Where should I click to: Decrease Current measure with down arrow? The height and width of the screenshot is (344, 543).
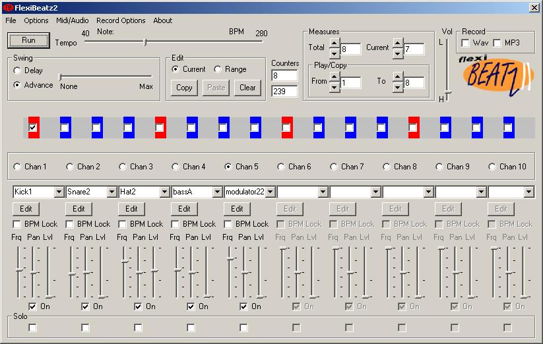[398, 53]
